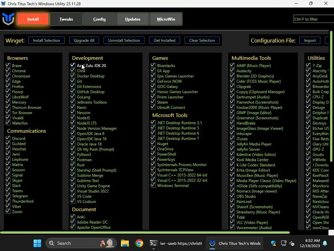334x251 pixels.
Task: Toggle GIMP (Image Editor) checkbox
Action: [232, 112]
